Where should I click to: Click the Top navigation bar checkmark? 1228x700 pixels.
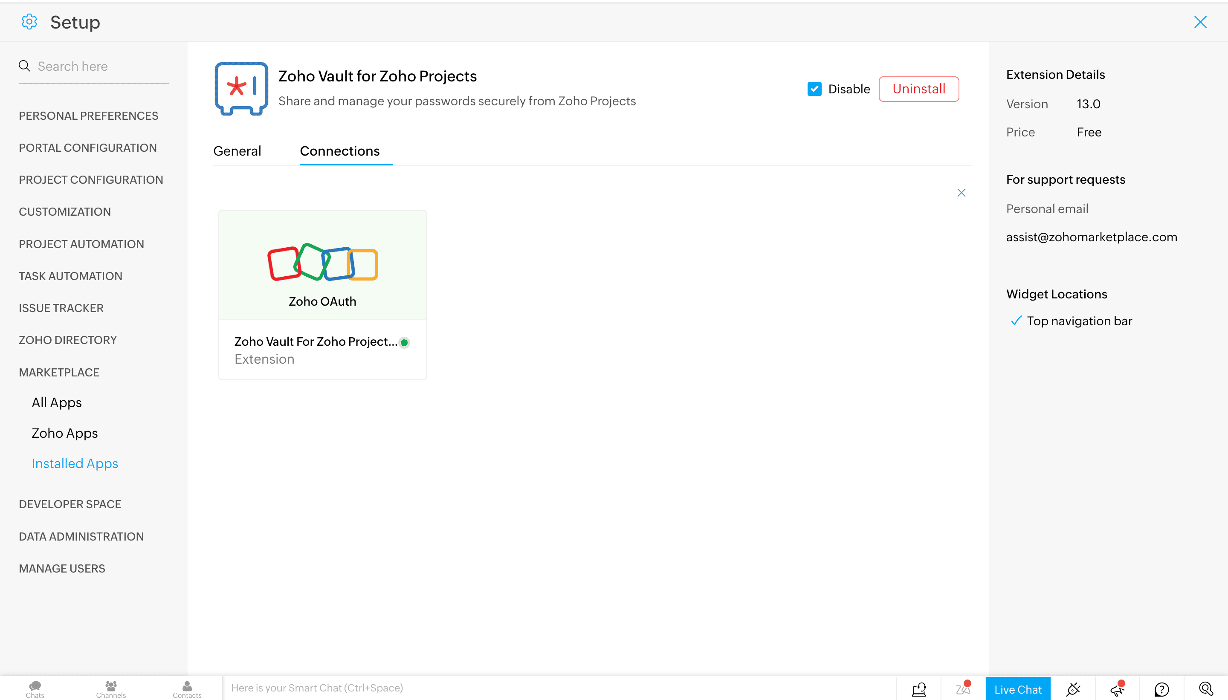[1017, 321]
